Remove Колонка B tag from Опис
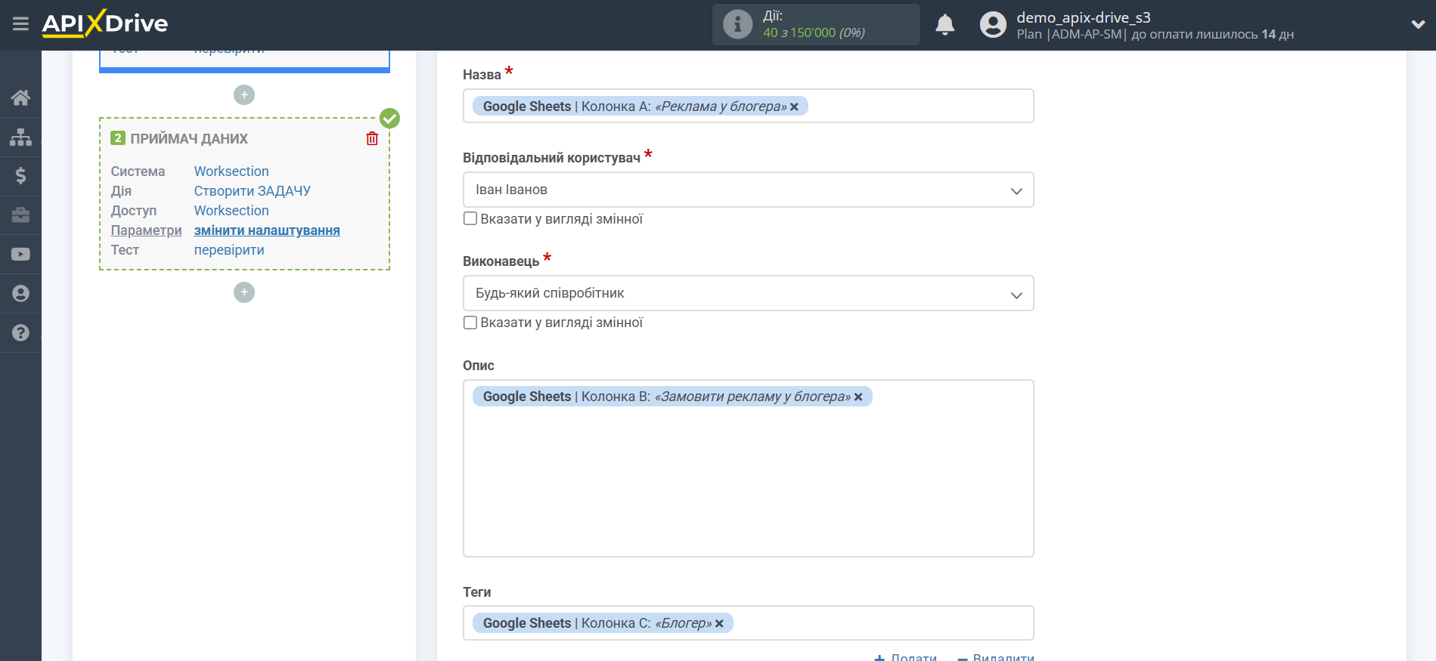The image size is (1436, 661). pos(858,397)
